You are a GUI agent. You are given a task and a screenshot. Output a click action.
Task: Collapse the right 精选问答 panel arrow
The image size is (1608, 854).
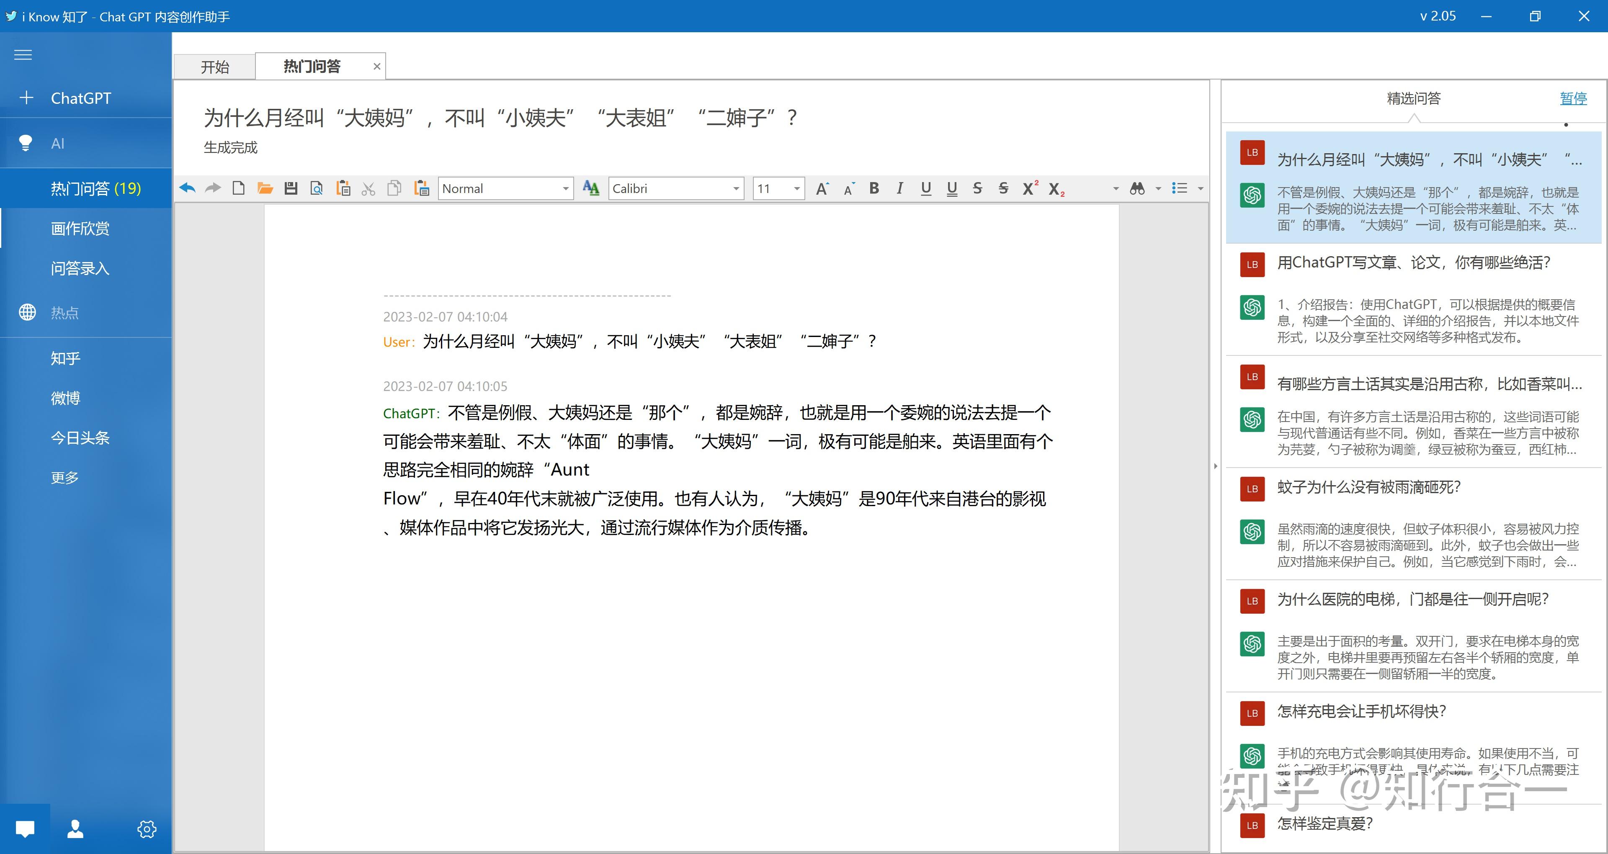1215,466
